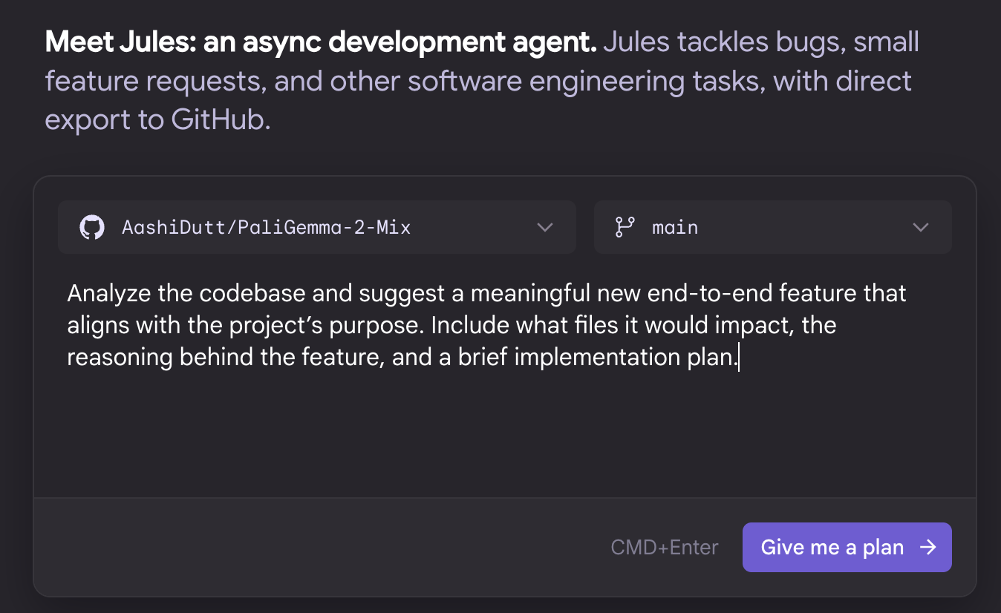The width and height of the screenshot is (1001, 613).
Task: Click the Give me a plan button
Action: click(847, 548)
